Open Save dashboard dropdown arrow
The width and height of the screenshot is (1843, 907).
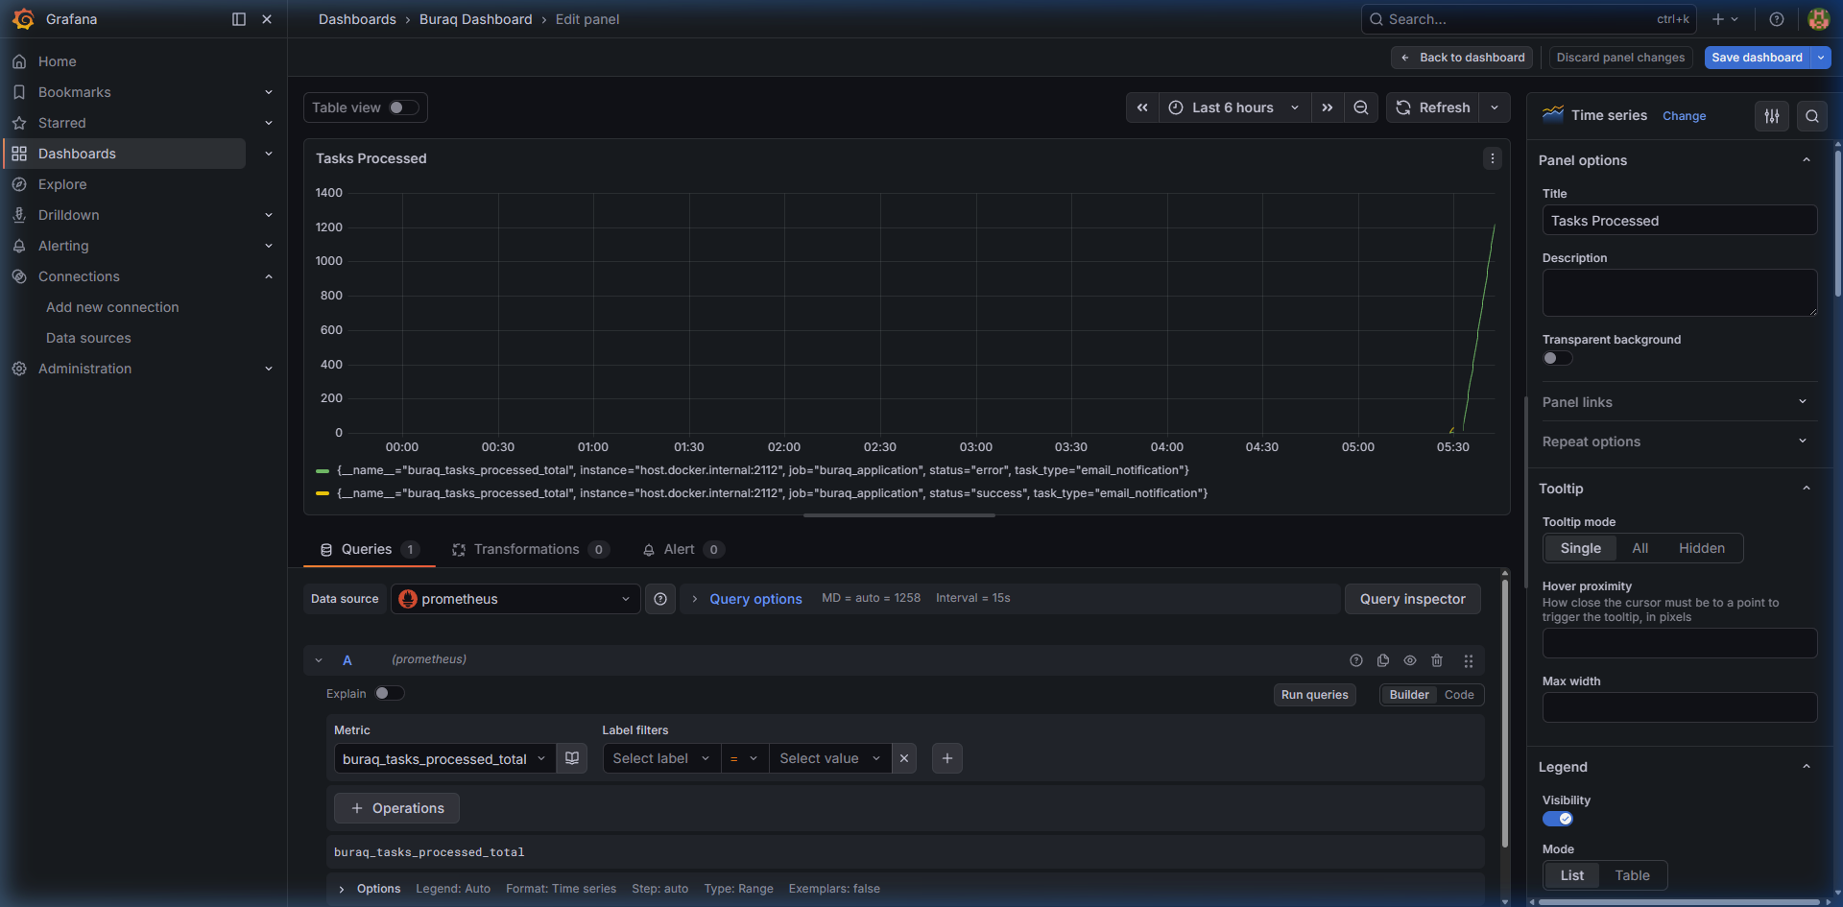(1821, 58)
